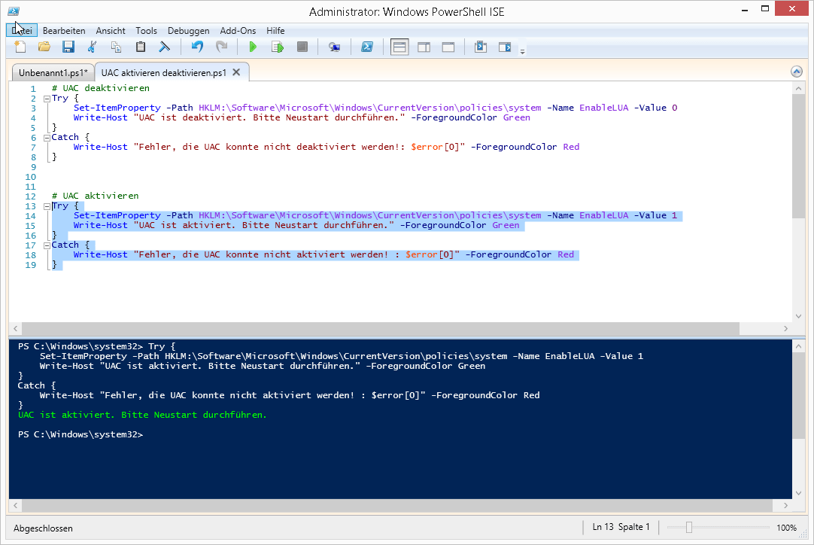Click the console prompt input line

click(301, 435)
